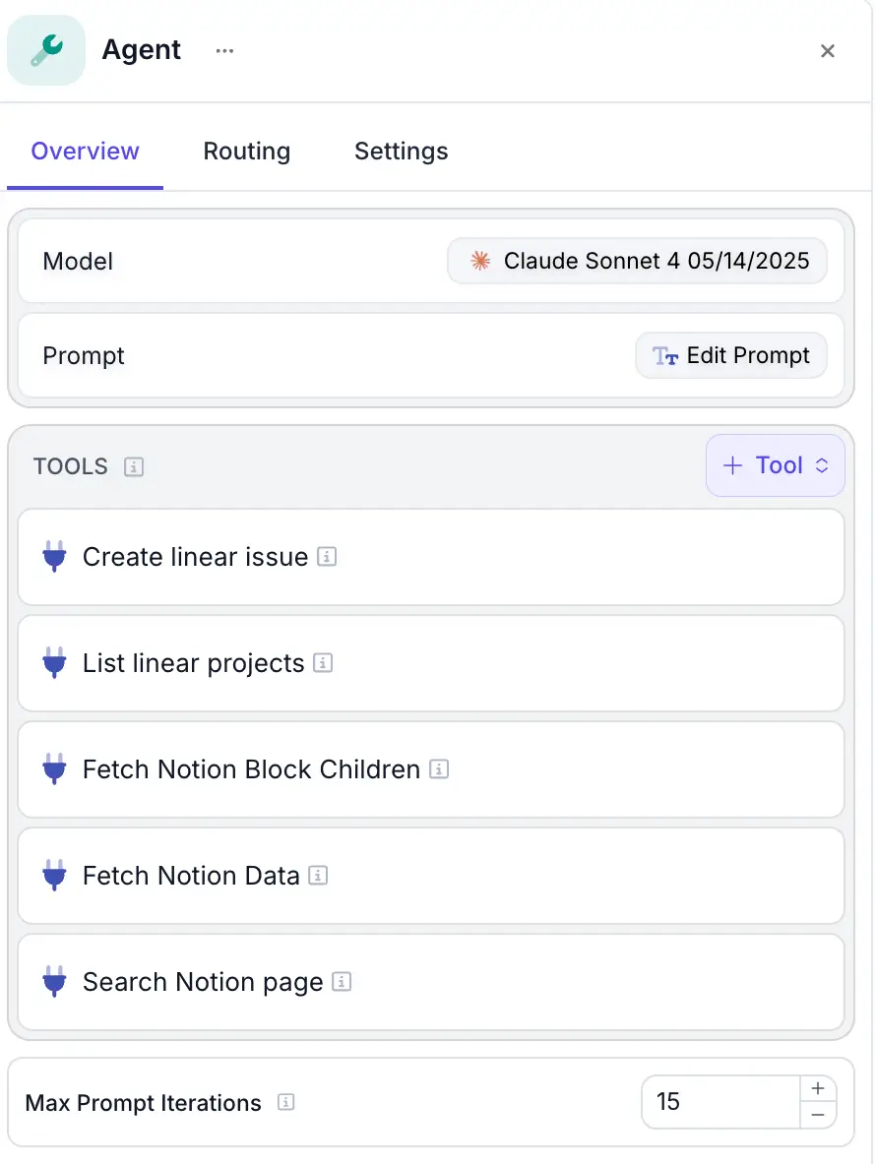Switch to the Routing tab

click(247, 152)
